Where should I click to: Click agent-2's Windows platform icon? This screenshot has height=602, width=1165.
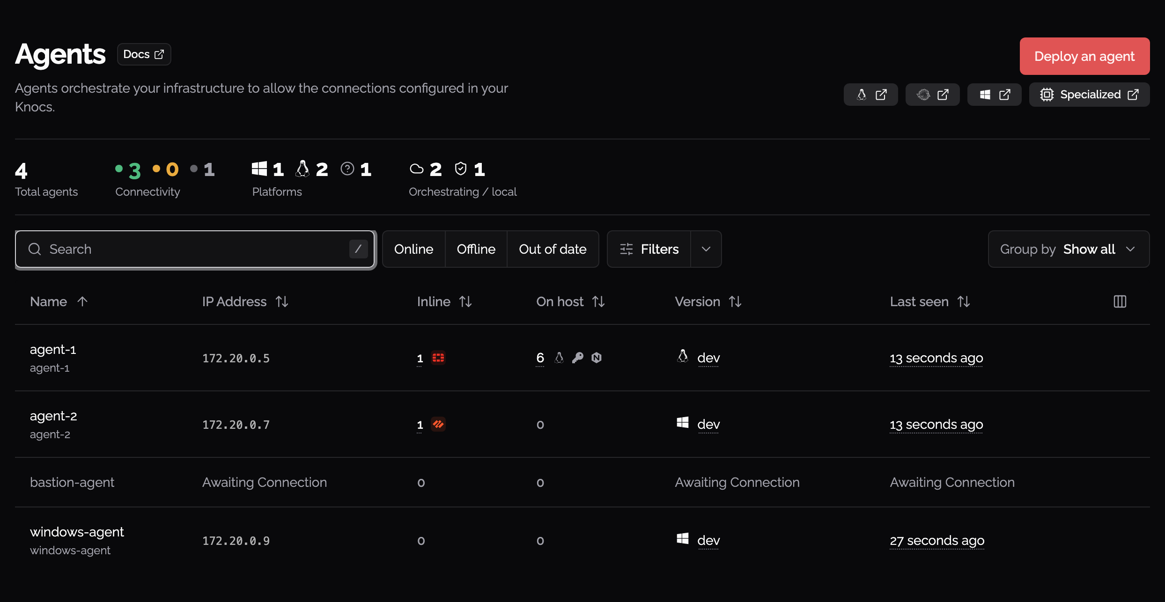point(683,422)
